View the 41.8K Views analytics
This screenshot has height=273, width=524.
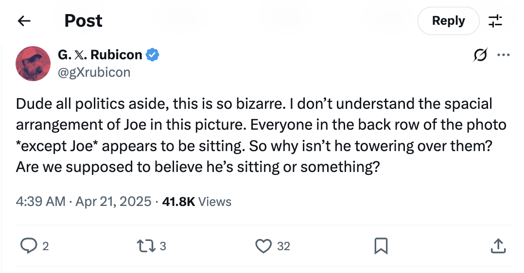click(197, 202)
